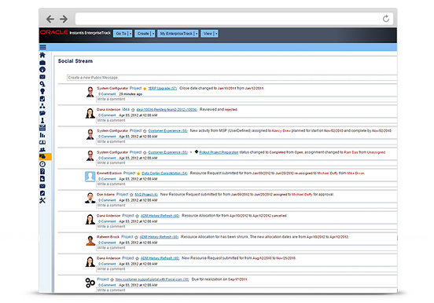Open the Rollout Project Preparation link

219,152
